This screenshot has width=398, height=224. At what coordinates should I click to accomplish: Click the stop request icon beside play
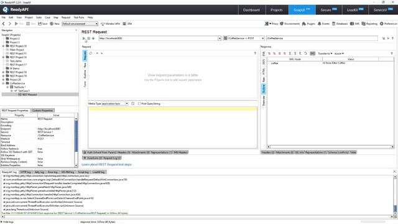point(88,39)
